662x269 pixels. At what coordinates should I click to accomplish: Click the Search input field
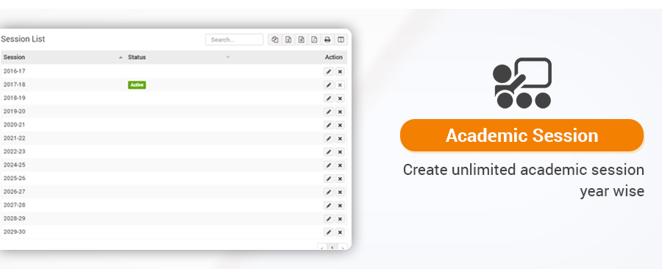click(235, 40)
